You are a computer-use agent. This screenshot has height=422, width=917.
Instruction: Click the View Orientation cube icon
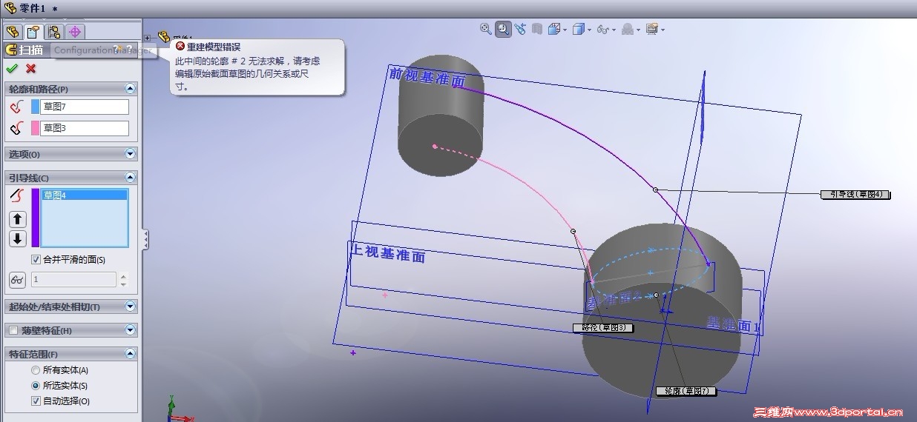[x=556, y=29]
